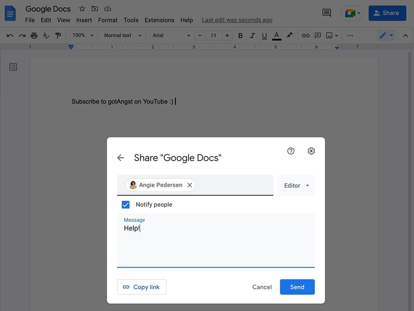Uncheck the Notify people checkbox
Viewport: 414px width, 311px height.
pyautogui.click(x=126, y=204)
